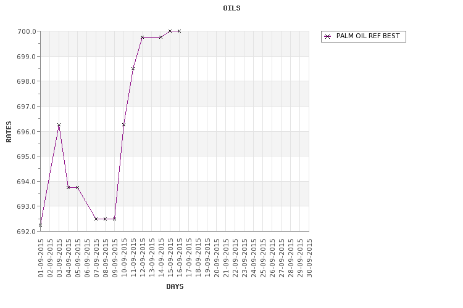Select the RATES axis label
The height and width of the screenshot is (308, 463).
(x=9, y=132)
